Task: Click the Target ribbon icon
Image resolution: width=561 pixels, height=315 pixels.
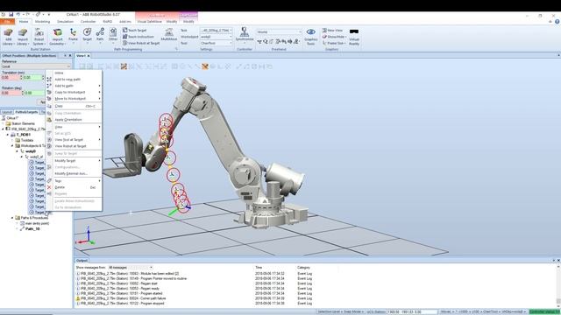Action: tap(87, 36)
